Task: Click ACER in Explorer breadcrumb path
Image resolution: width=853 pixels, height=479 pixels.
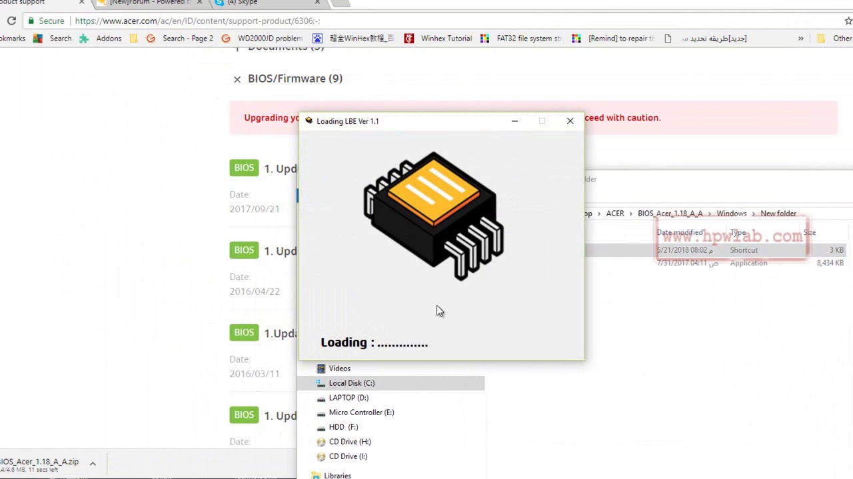Action: [x=615, y=214]
